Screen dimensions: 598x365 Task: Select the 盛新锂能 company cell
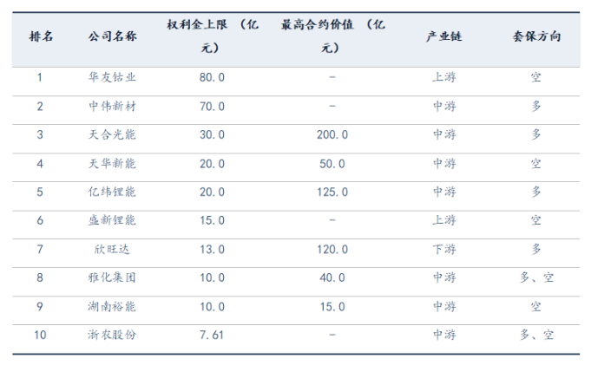(x=112, y=220)
